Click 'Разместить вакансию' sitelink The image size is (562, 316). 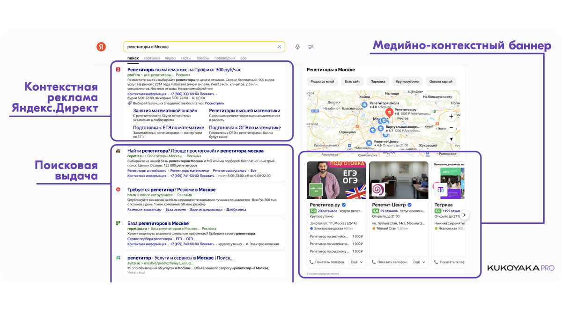(144, 210)
